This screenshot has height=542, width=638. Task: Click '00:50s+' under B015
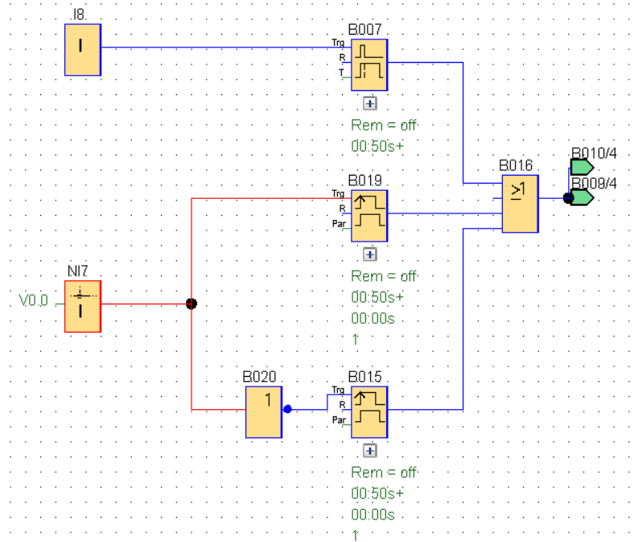click(377, 494)
